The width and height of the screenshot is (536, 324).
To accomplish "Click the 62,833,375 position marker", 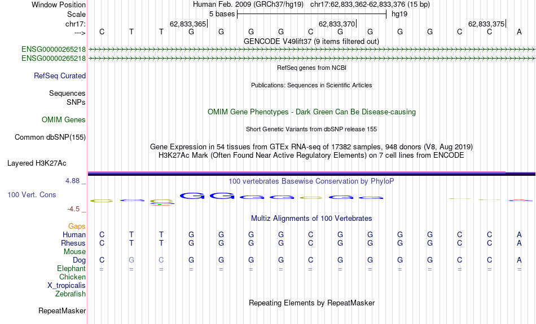I will pos(487,24).
